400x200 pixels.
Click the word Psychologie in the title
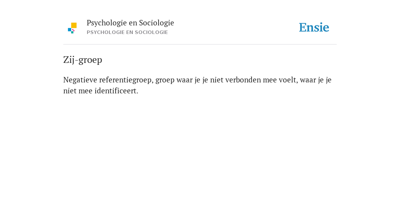[x=107, y=23]
